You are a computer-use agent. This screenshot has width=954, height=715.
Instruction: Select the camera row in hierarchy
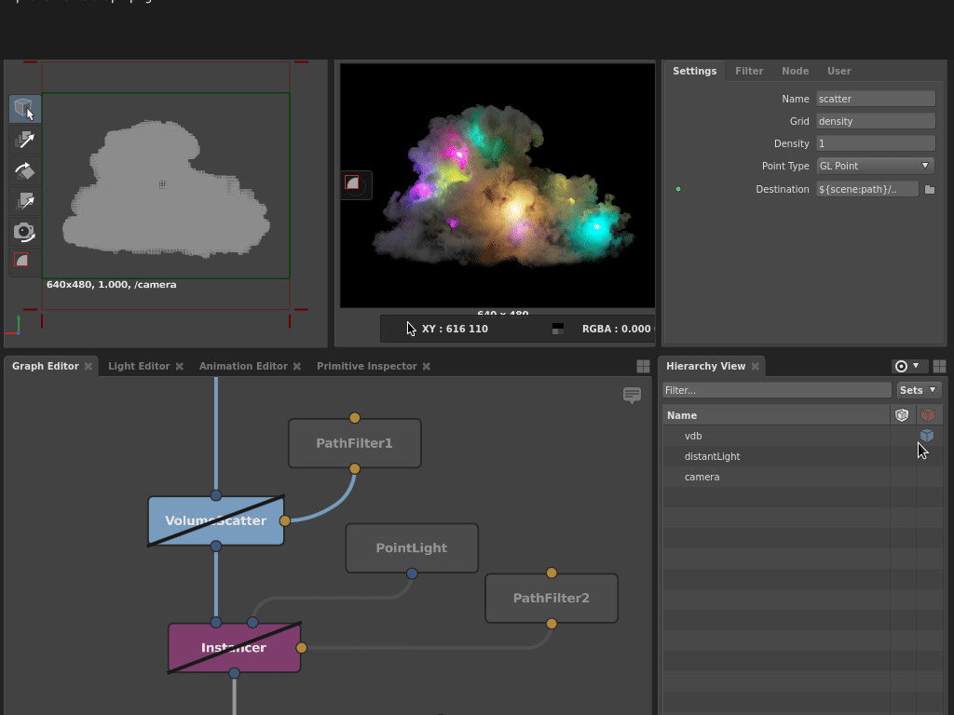802,478
